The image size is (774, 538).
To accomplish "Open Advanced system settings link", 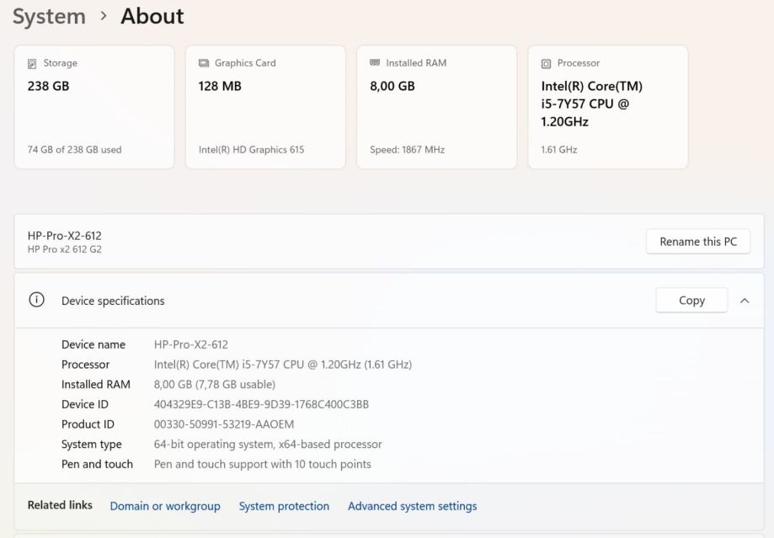I will 412,506.
